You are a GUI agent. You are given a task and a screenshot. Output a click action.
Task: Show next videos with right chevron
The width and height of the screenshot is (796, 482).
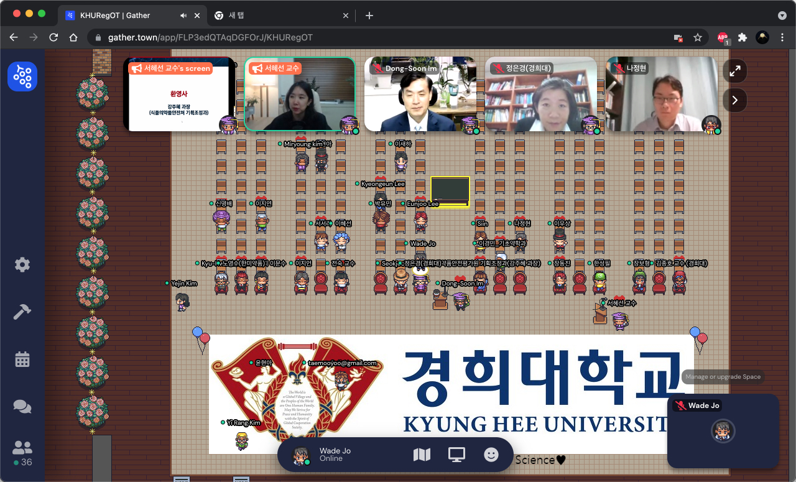pyautogui.click(x=735, y=100)
